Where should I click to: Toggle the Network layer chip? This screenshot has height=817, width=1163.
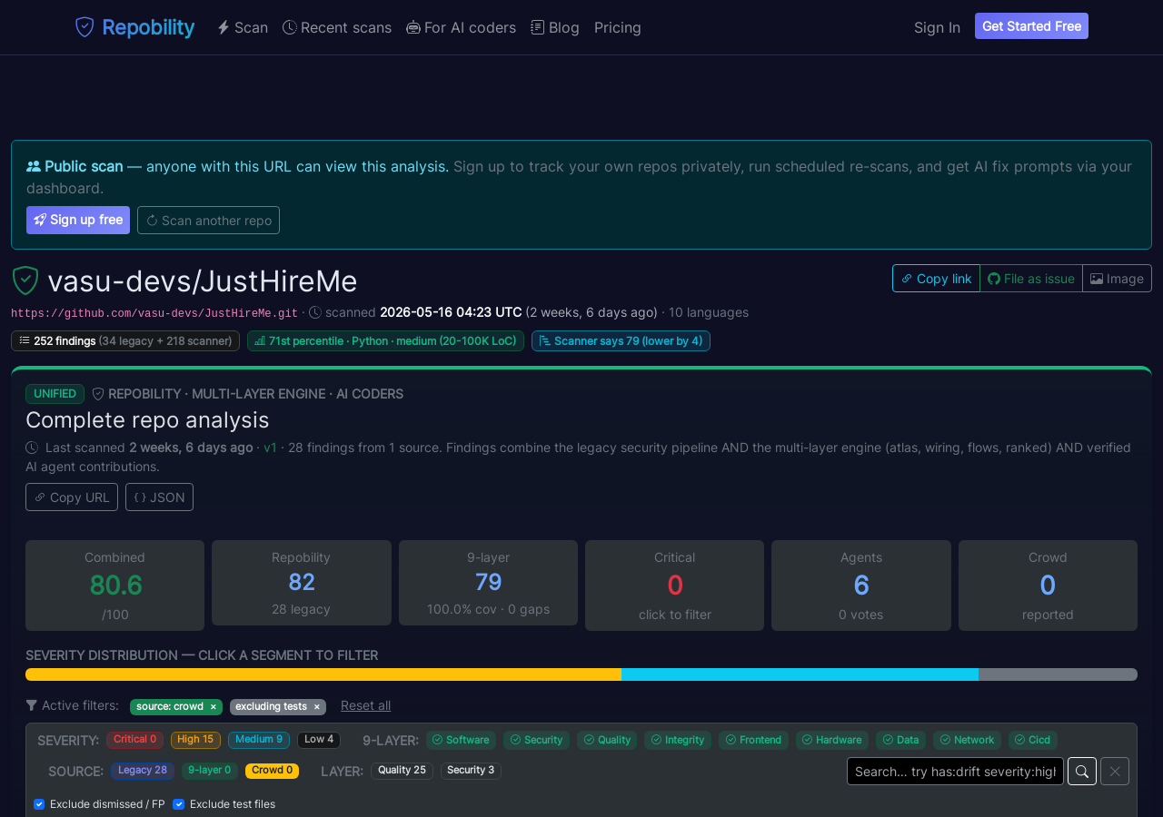(x=967, y=740)
